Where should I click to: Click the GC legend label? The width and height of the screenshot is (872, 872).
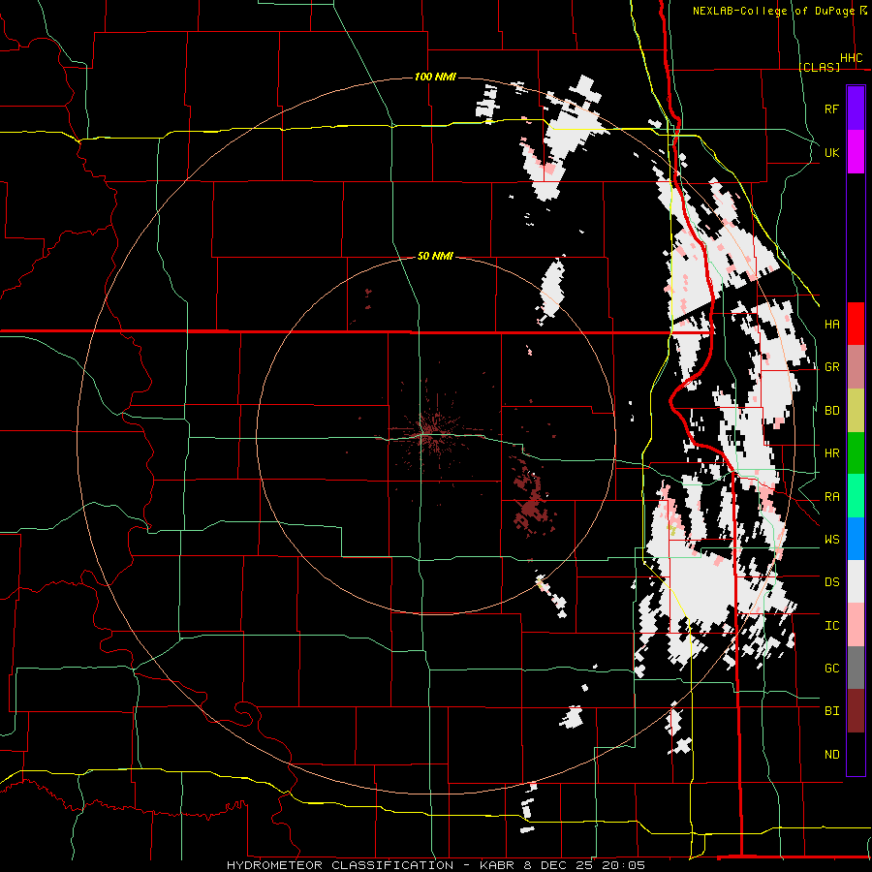point(831,669)
